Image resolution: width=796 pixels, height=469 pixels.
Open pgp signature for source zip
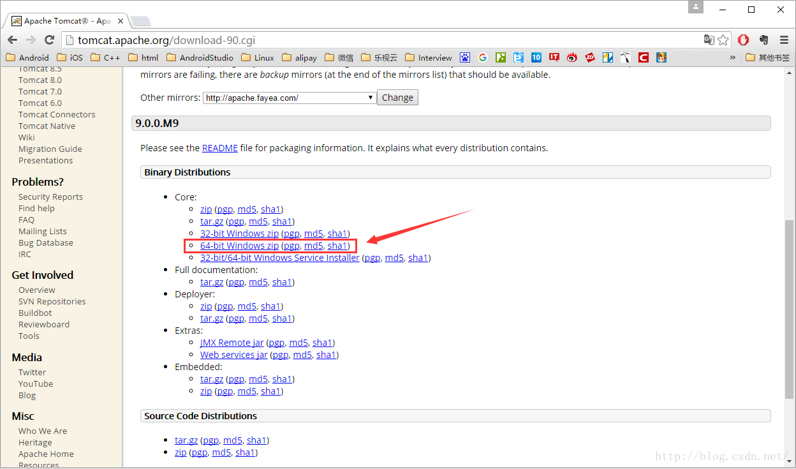[x=200, y=452]
